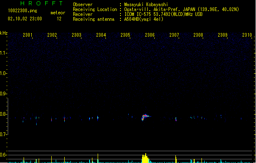This screenshot has width=256, height=163.
Task: Select the 2302 time marker
Action: 52,35
